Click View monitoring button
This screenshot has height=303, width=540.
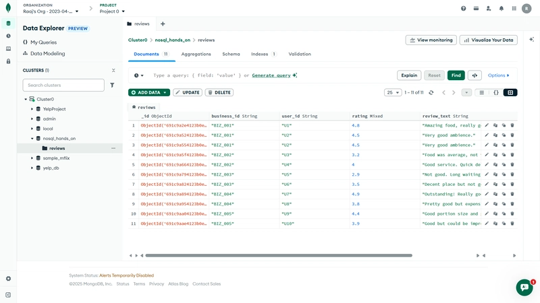pyautogui.click(x=431, y=40)
